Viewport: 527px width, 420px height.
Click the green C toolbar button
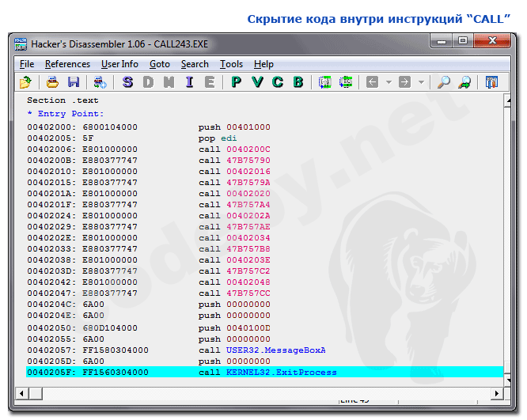278,82
